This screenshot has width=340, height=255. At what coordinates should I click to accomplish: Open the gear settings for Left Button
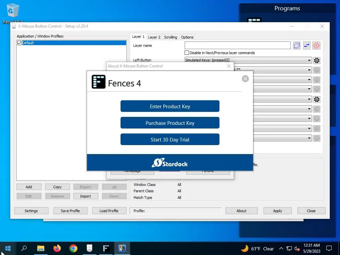[x=316, y=60]
